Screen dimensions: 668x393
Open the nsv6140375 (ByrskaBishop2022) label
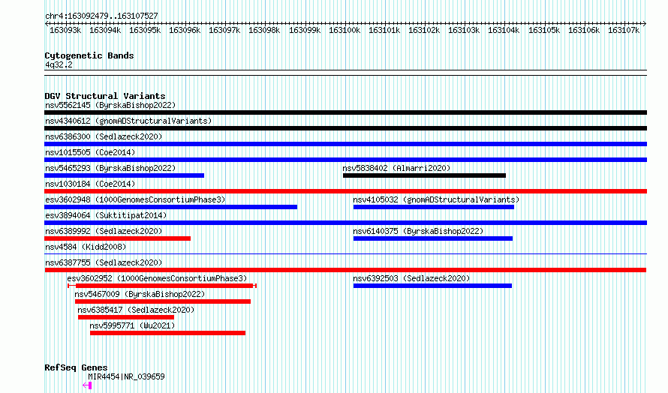[418, 231]
